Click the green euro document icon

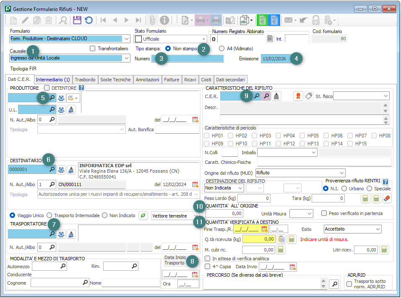click(x=263, y=20)
